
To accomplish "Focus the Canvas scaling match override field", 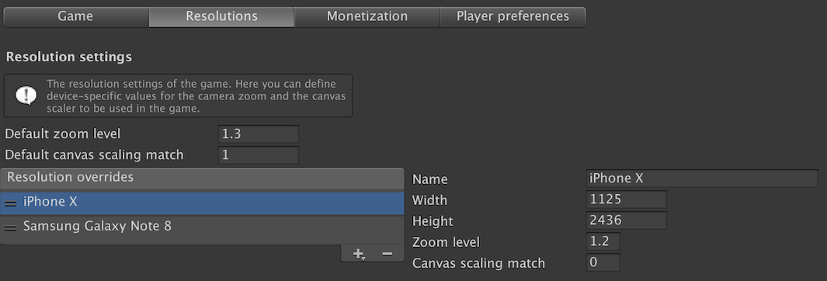I will [x=603, y=262].
